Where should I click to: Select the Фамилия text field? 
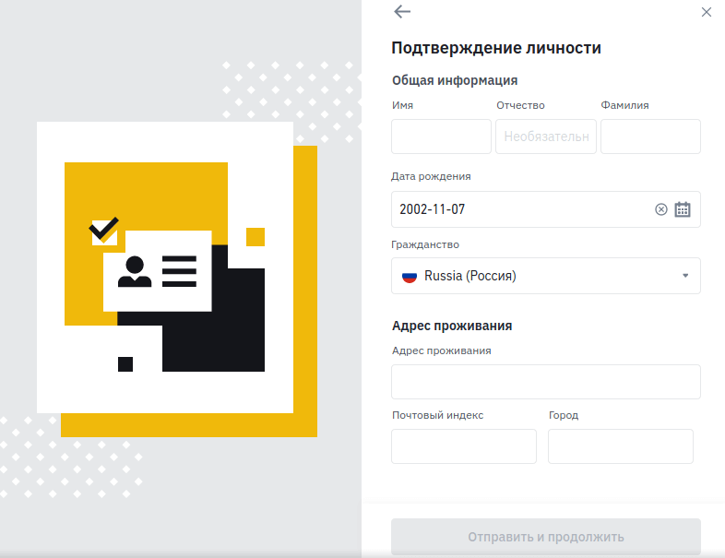point(650,137)
